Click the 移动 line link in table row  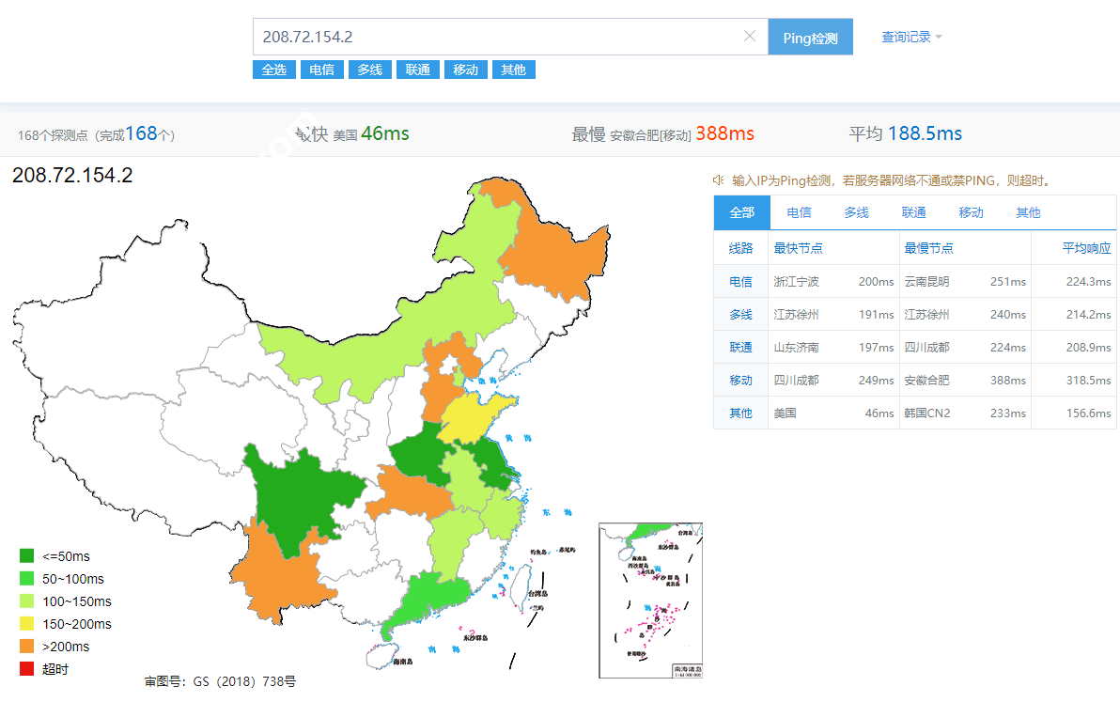(740, 380)
